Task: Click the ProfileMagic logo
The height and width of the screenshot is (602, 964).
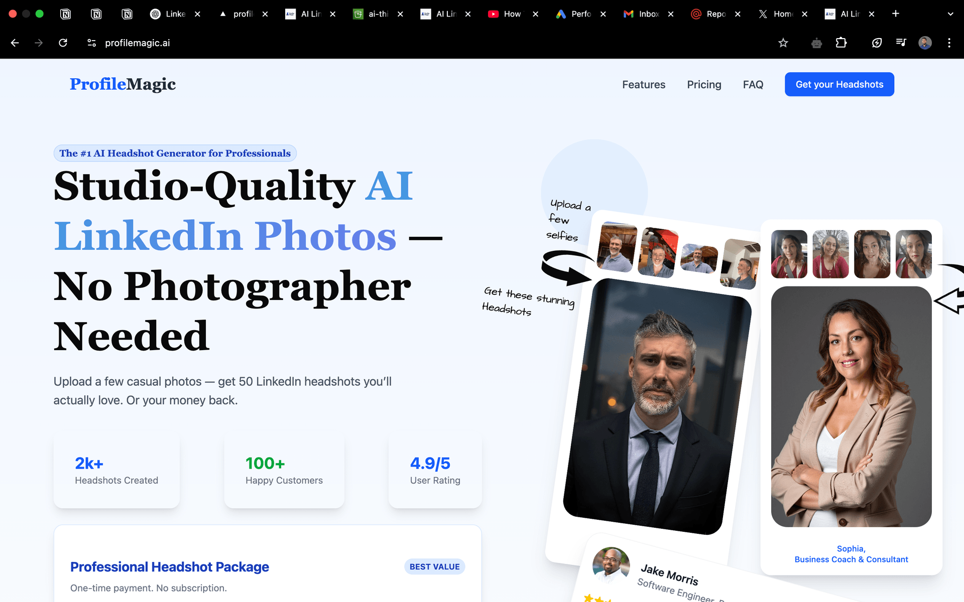Action: tap(123, 84)
